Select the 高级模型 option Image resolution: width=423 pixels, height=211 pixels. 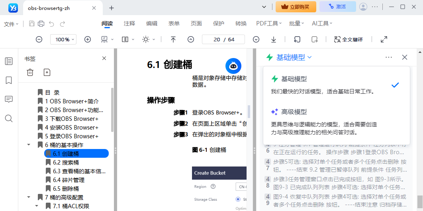pyautogui.click(x=337, y=121)
